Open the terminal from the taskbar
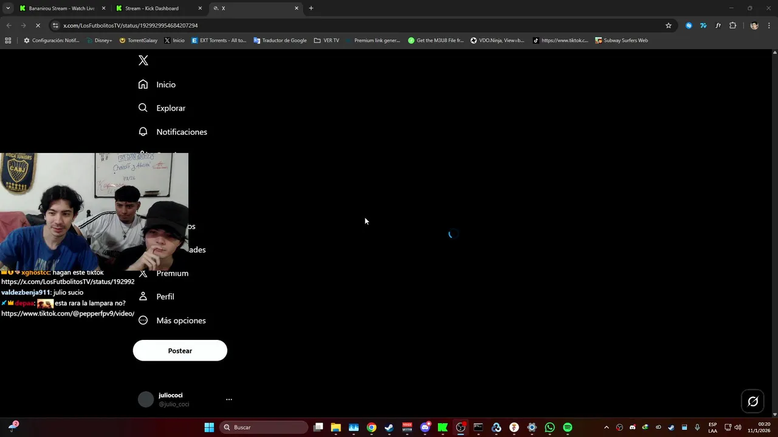The height and width of the screenshot is (437, 778). click(478, 427)
